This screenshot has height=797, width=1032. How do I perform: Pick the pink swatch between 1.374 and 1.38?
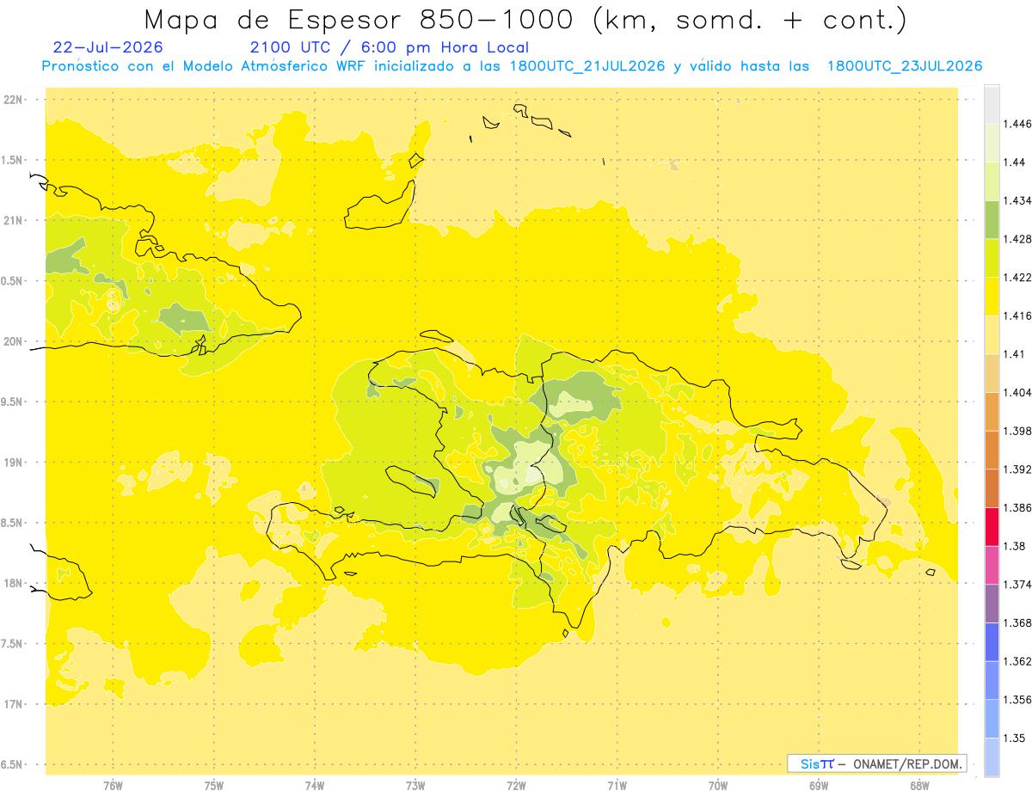pyautogui.click(x=992, y=565)
